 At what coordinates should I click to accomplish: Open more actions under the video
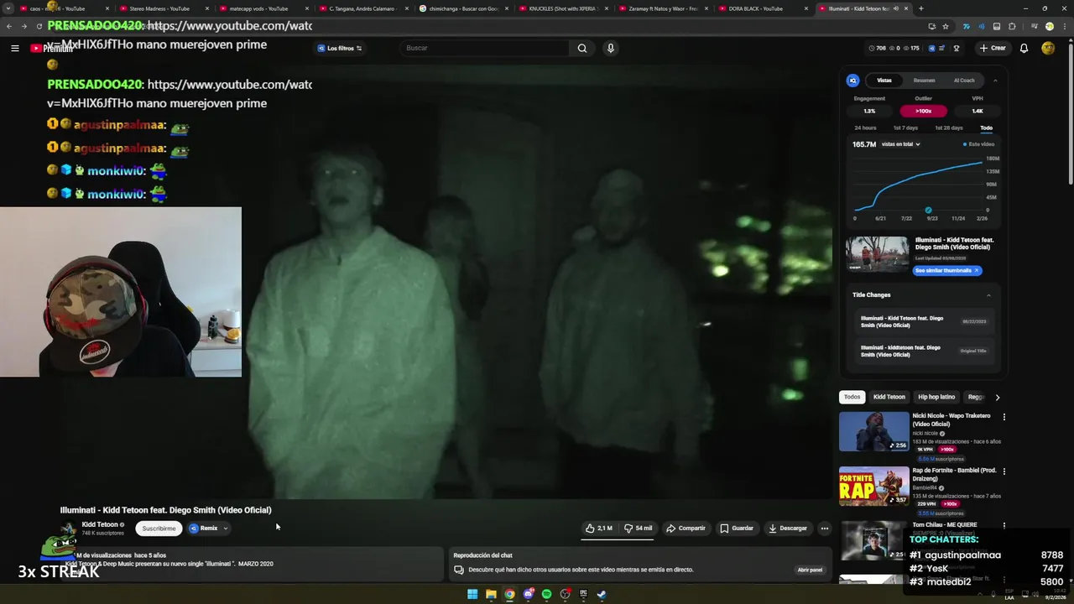825,528
